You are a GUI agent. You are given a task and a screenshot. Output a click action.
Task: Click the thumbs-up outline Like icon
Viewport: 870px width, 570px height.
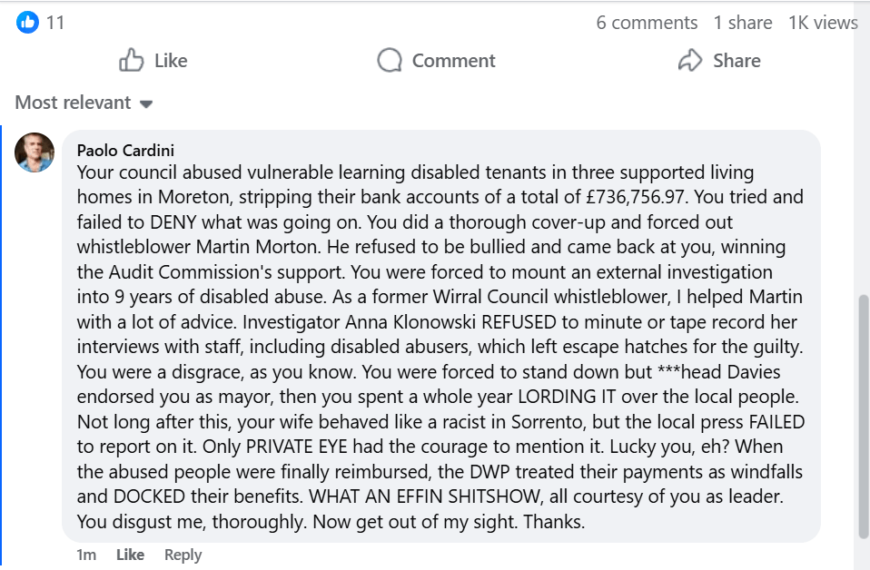(132, 61)
